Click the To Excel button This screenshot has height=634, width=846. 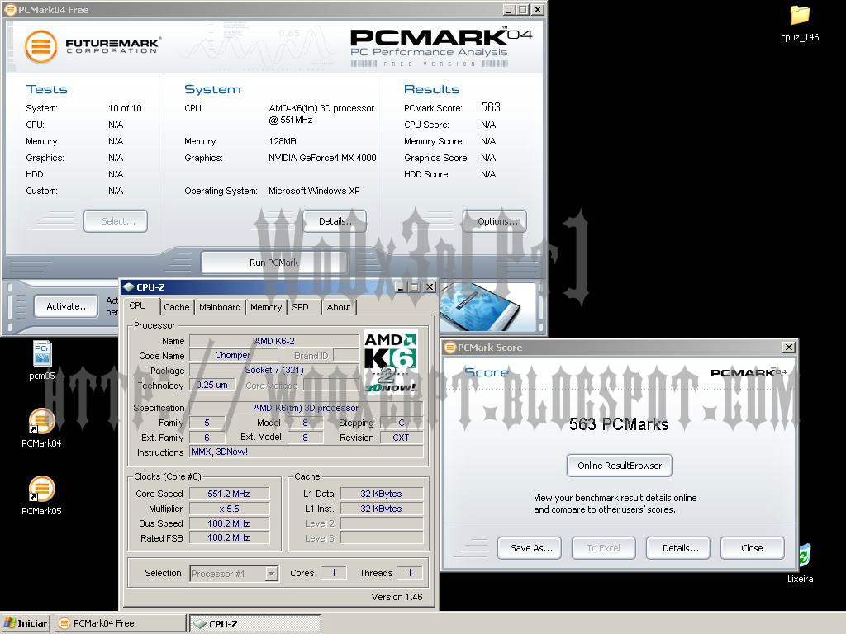tap(604, 548)
